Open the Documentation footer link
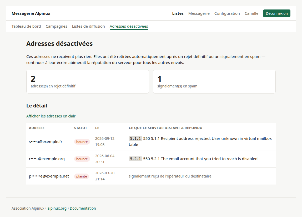The image size is (302, 217). [83, 208]
